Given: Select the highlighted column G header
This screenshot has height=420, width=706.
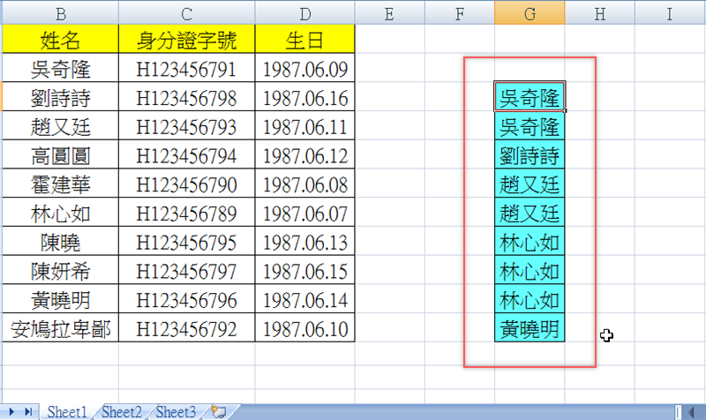Looking at the screenshot, I should pos(529,13).
